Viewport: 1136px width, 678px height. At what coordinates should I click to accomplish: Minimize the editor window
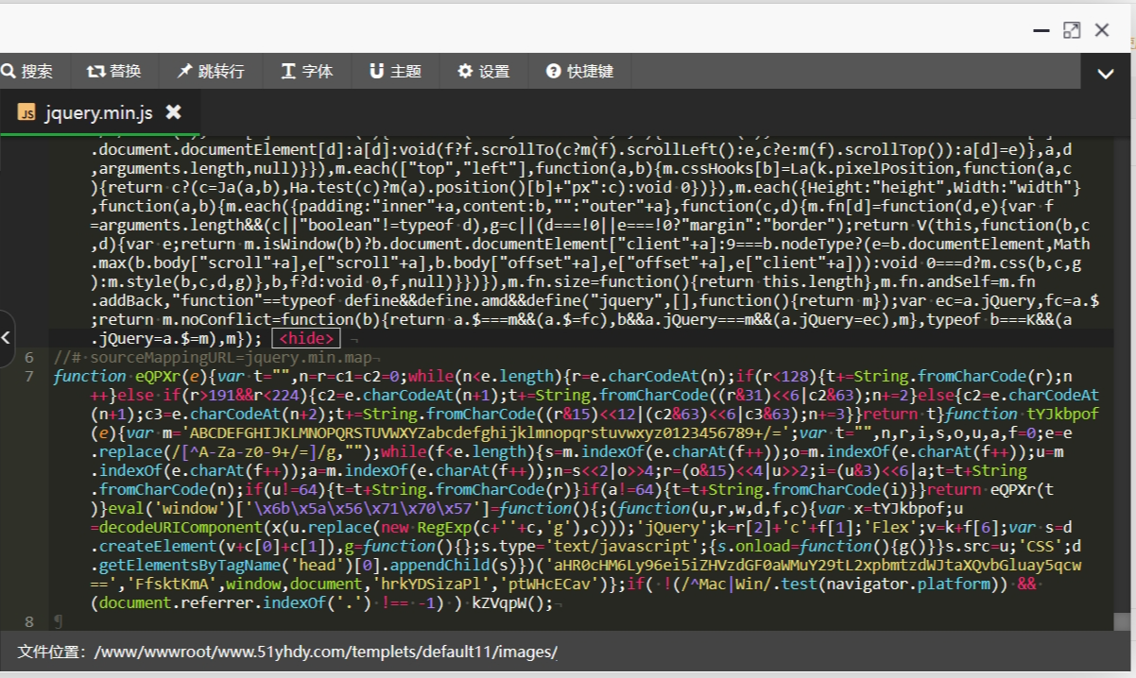tap(1041, 30)
